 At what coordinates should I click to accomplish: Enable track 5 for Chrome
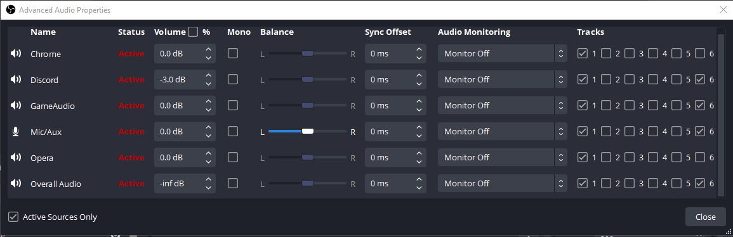[677, 53]
